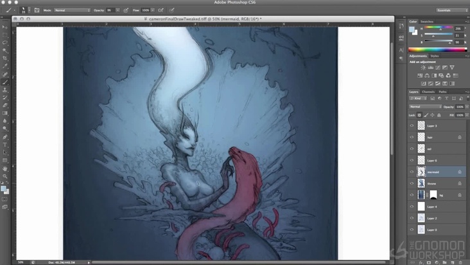Select the Clone Stamp tool
This screenshot has height=265, width=470.
pos(5,91)
